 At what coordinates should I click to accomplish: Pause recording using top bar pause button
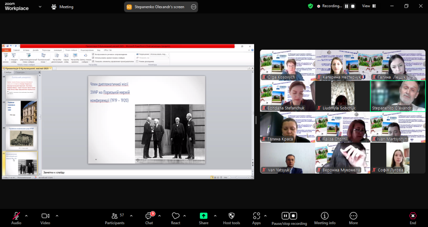(x=346, y=6)
